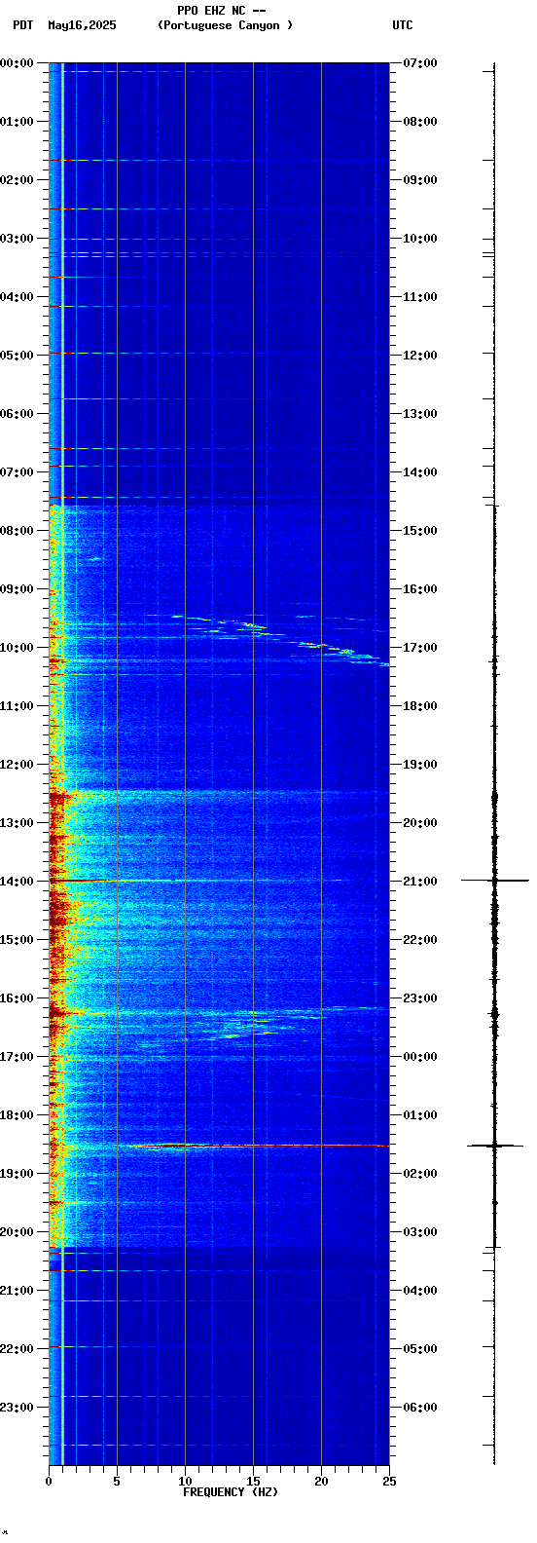537x1543 pixels.
Task: Select the 20 Hz frequency axis label
Action: click(x=321, y=1482)
